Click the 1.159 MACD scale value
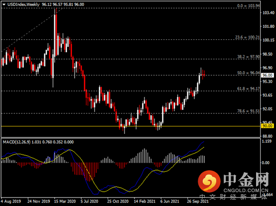The width and height of the screenshot is (276, 206). click(267, 141)
